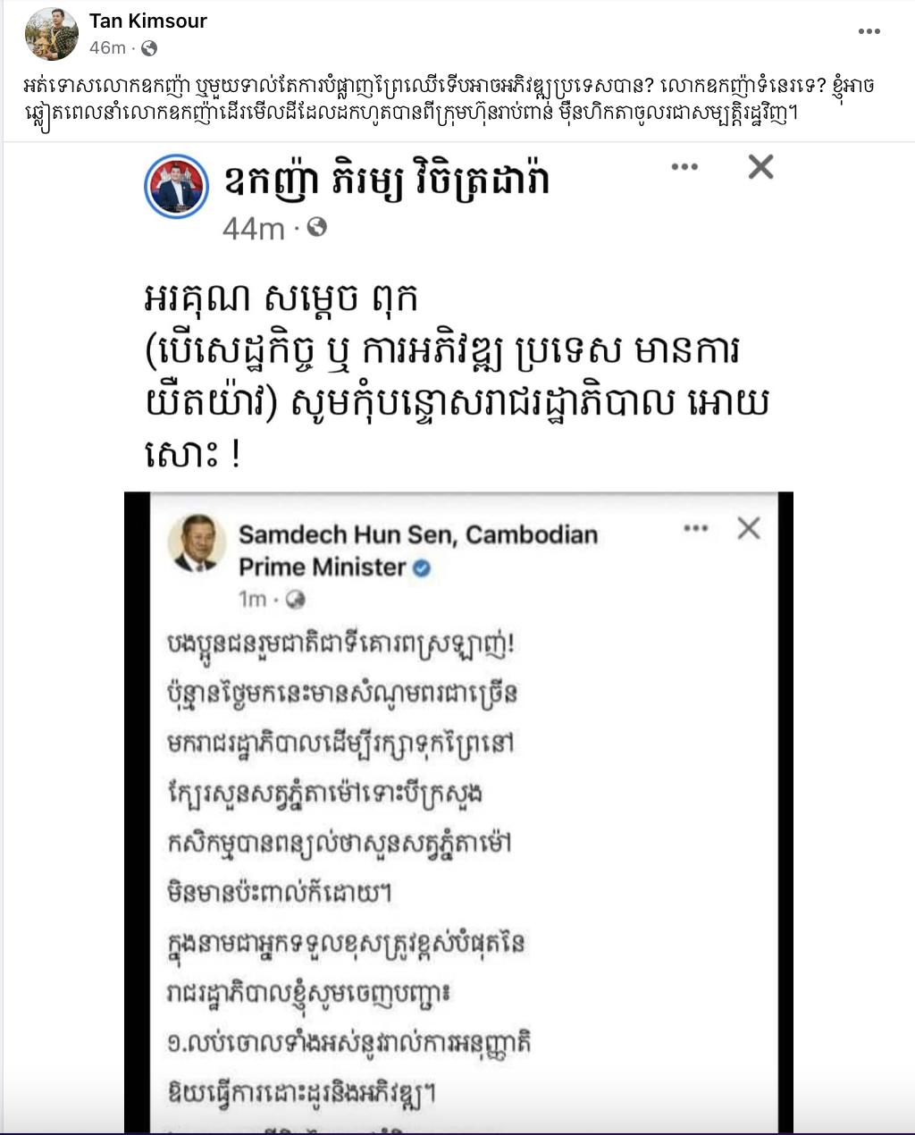Click the globe icon next to 1m
The image size is (915, 1135).
pyautogui.click(x=295, y=599)
